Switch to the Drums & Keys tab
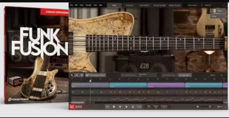 (160, 5)
